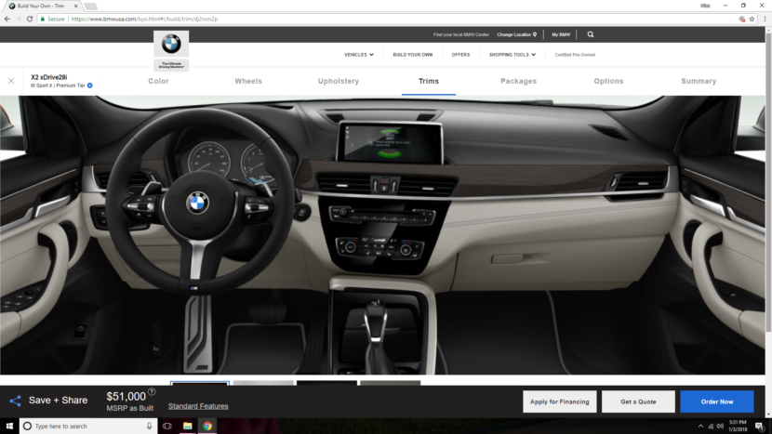Expand the Shopping Tools dropdown
Image resolution: width=772 pixels, height=434 pixels.
(512, 55)
